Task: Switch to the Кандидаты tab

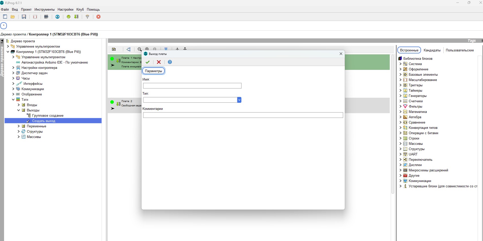Action: [x=432, y=50]
